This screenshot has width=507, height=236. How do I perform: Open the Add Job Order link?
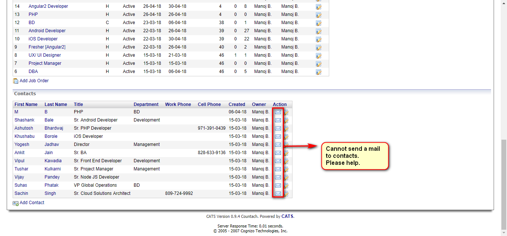[x=34, y=81]
